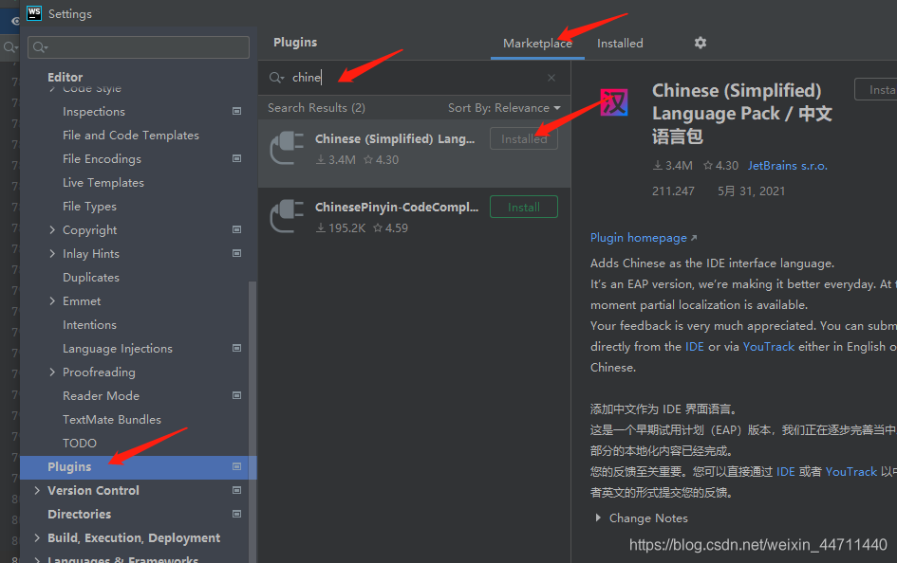Click the ChinesePinyin-CodeCompl plugin plug icon
This screenshot has width=897, height=563.
click(286, 216)
